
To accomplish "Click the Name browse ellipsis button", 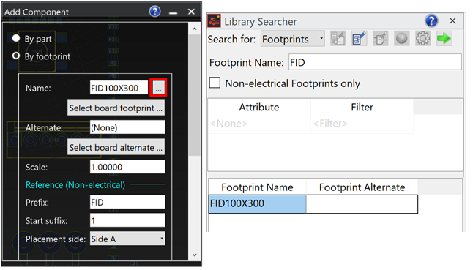I will pos(158,88).
